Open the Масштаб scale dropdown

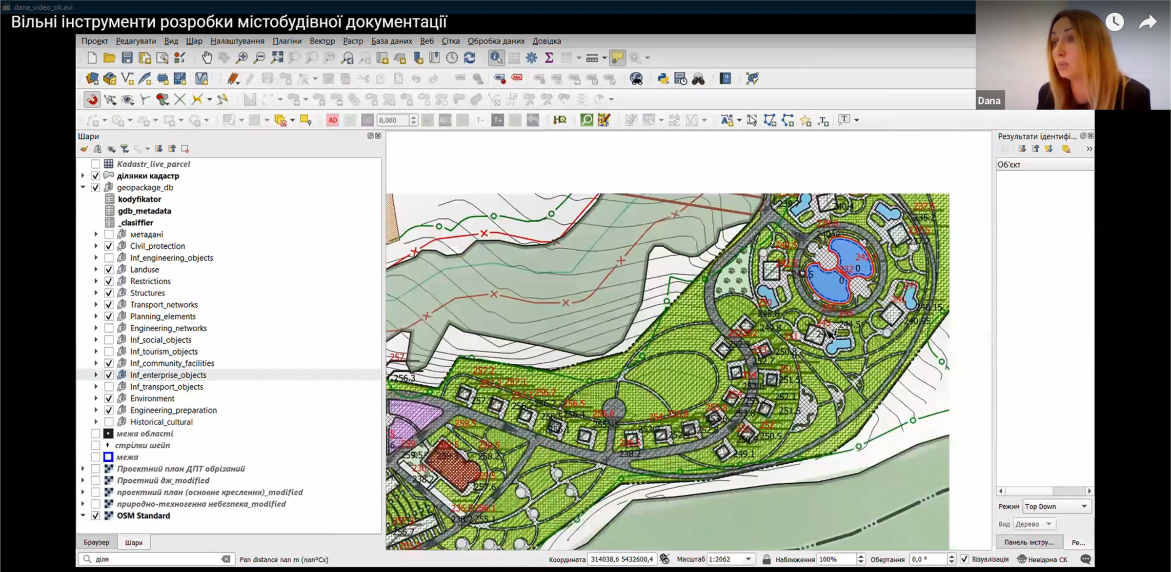click(x=748, y=559)
